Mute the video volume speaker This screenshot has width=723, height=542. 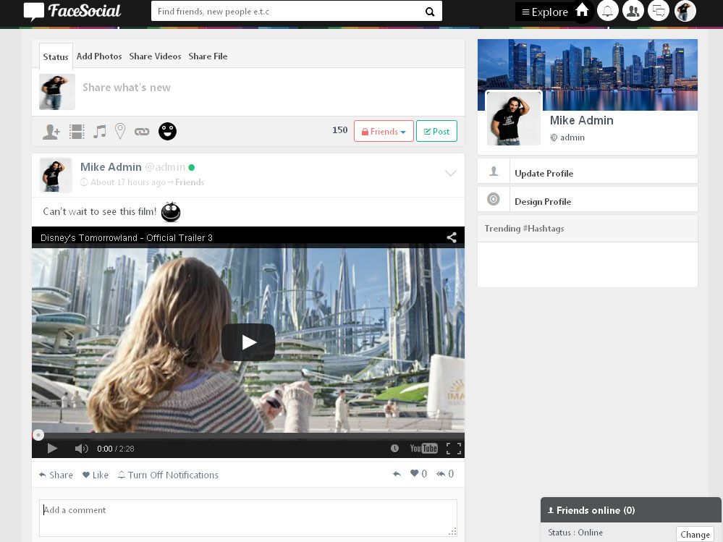point(81,449)
